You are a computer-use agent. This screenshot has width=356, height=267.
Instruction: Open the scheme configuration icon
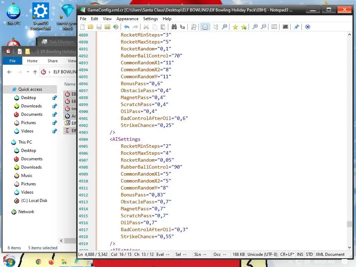coord(274,27)
